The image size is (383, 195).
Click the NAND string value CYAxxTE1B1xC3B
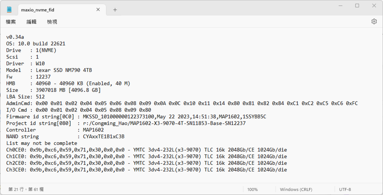[104, 136]
